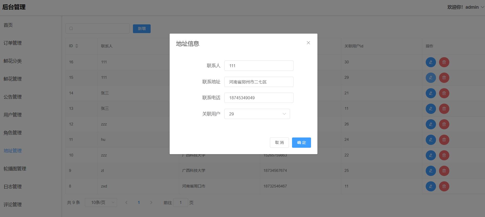Delete the address row with ID 16
This screenshot has width=485, height=217.
coord(444,62)
